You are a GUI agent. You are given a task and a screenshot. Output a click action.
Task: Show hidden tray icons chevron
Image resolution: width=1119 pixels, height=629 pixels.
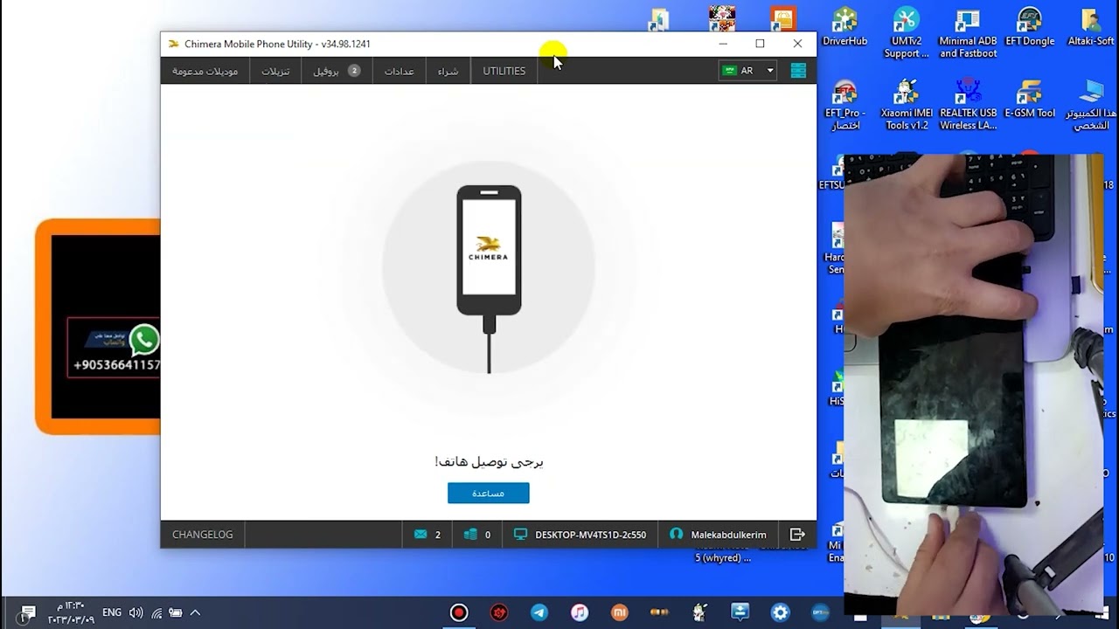click(195, 613)
